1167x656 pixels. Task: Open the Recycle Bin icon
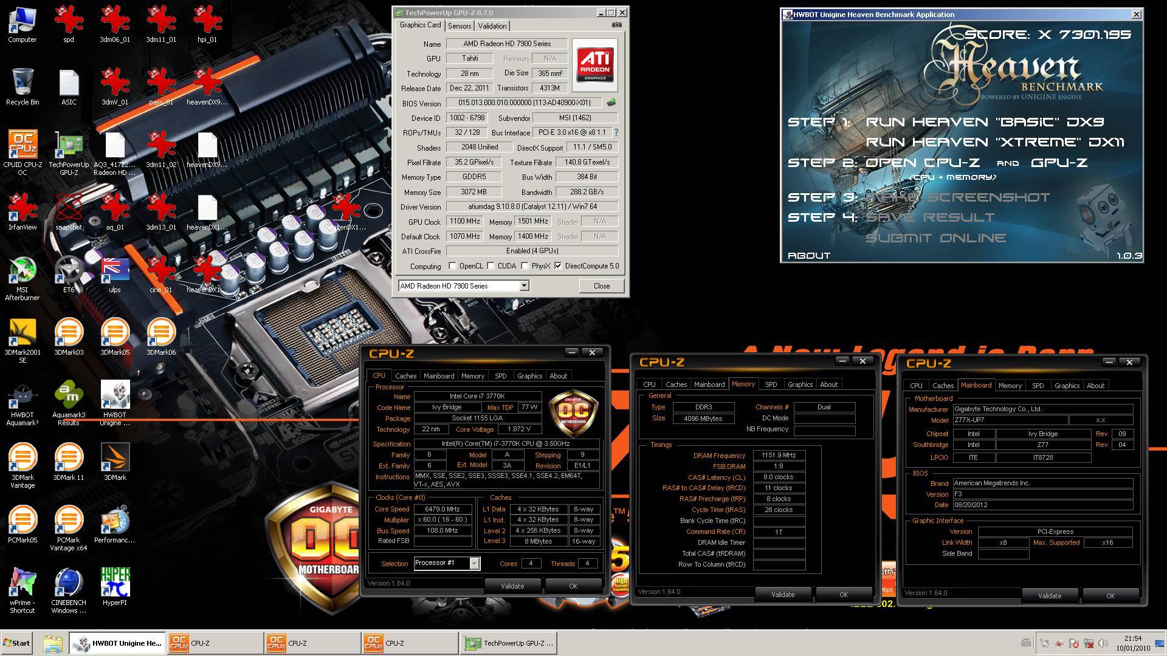(x=22, y=87)
